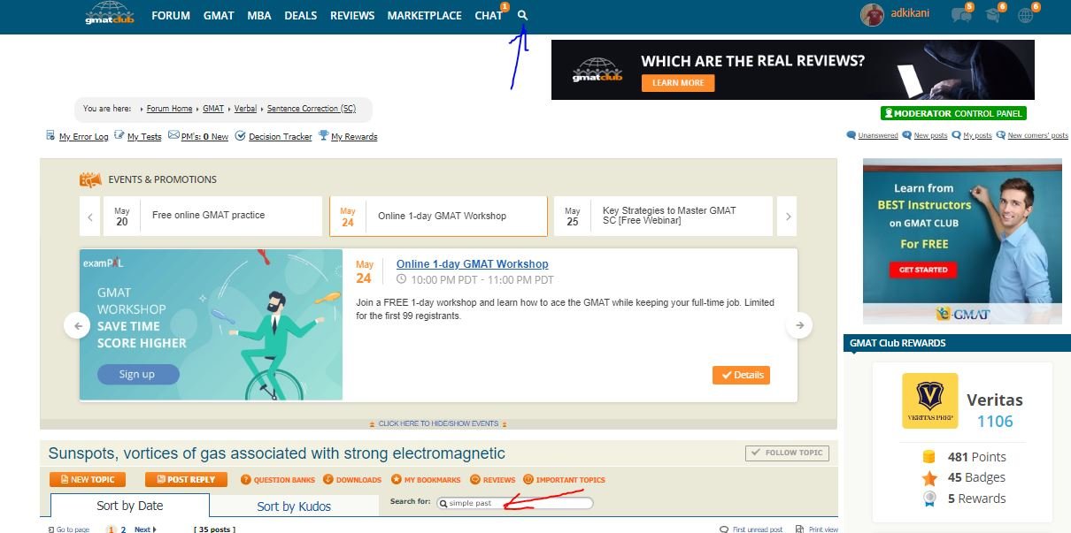Click the orange Details button
This screenshot has width=1071, height=533.
click(x=741, y=375)
